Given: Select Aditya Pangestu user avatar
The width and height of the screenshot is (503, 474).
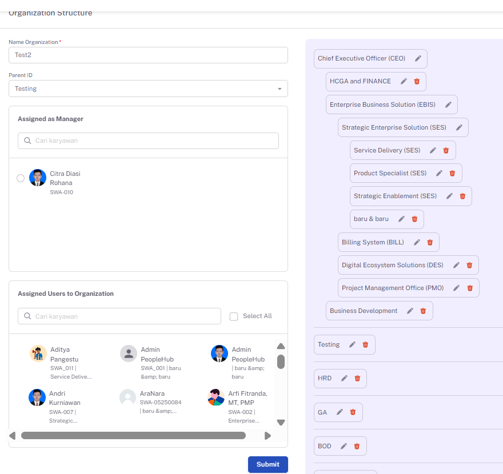Looking at the screenshot, I should [x=38, y=354].
